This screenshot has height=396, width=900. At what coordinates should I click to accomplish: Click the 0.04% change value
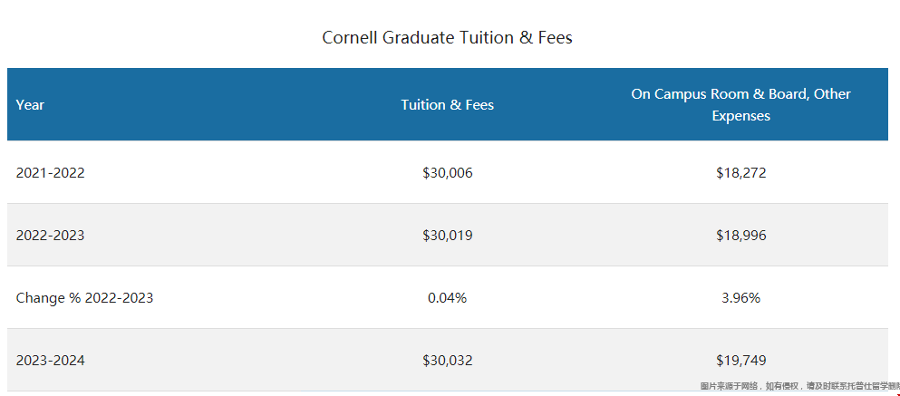pyautogui.click(x=447, y=298)
